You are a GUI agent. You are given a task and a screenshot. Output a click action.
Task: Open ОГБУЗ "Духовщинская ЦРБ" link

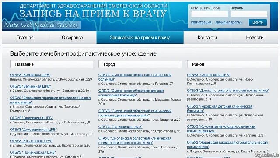[x=33, y=130]
